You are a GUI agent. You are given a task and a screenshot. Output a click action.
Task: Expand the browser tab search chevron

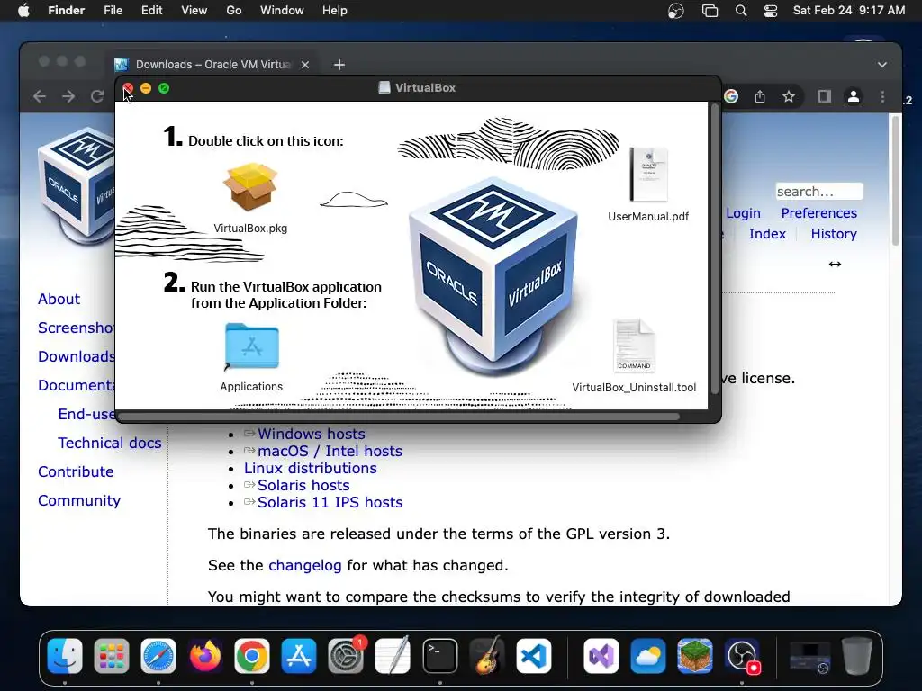tap(882, 65)
